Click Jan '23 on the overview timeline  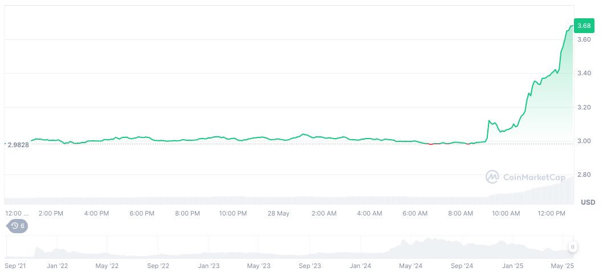[x=208, y=266]
